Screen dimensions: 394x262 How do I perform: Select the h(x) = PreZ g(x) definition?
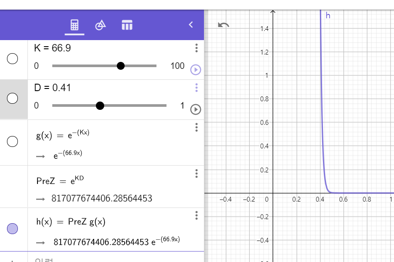(71, 222)
